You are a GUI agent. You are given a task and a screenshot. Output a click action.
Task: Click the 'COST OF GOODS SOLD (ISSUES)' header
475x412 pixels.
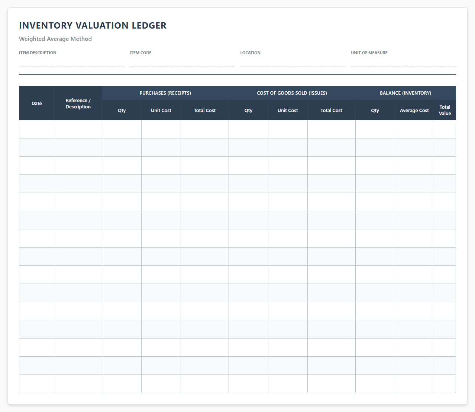292,93
